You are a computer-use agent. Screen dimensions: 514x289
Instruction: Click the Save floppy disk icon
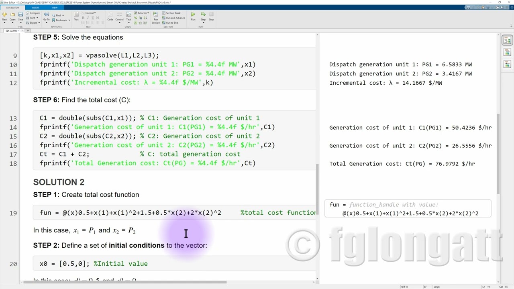click(x=20, y=14)
